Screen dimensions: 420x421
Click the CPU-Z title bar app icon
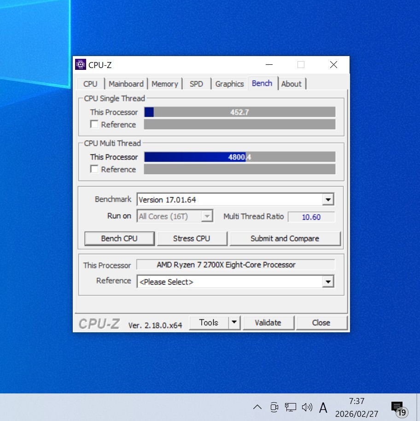click(81, 64)
